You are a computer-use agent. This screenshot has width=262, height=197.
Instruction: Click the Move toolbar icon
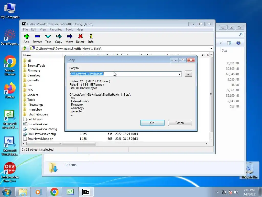[69, 38]
